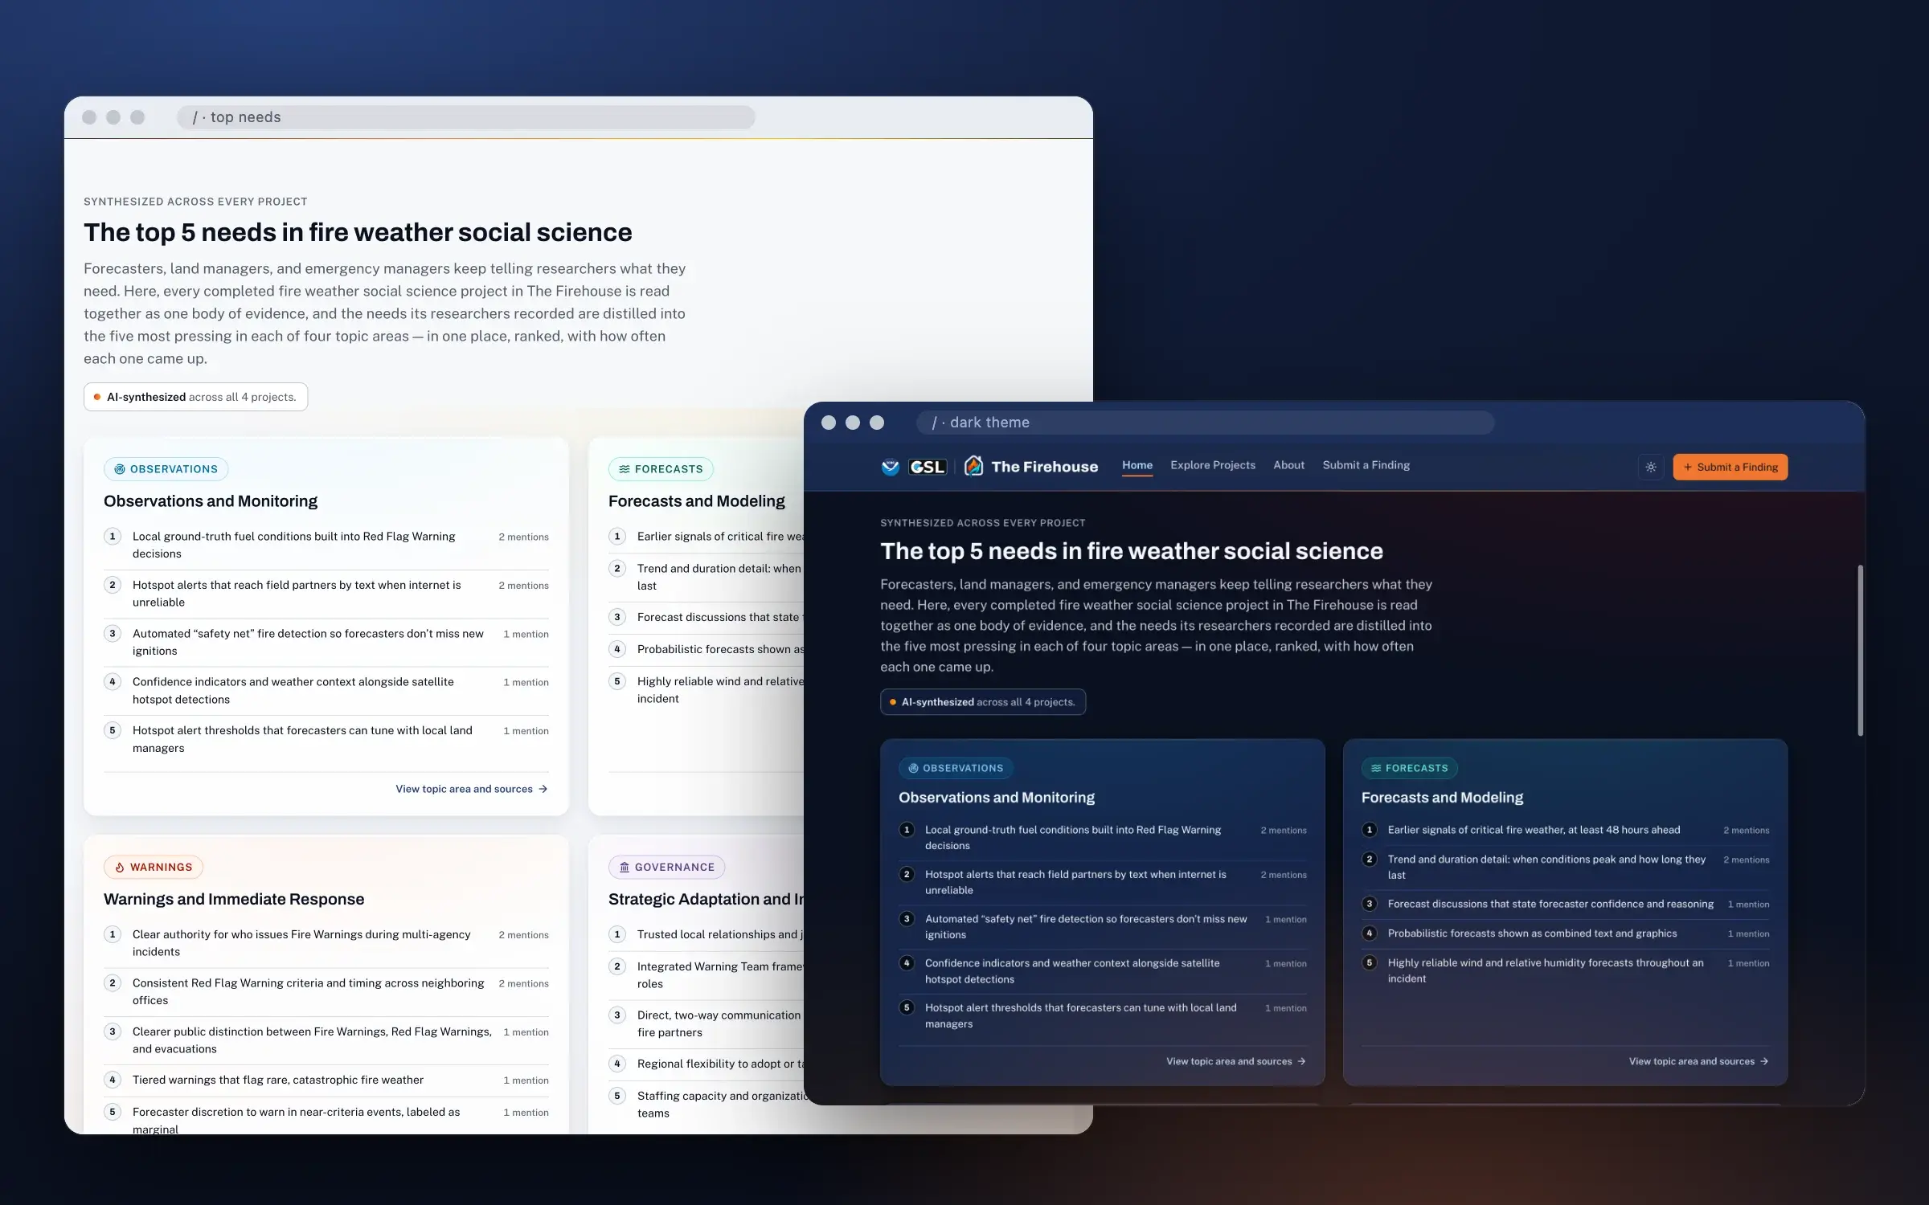Open View topic area link under dark Observations
Screen dimensions: 1929x1205
click(1236, 1061)
